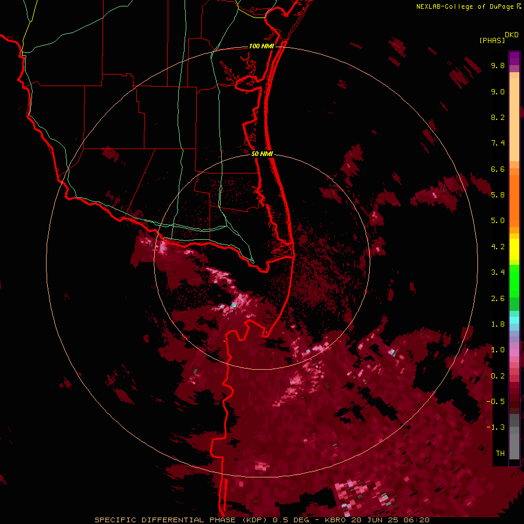
Task: Click the 5.8 value on color scale
Action: [498, 194]
